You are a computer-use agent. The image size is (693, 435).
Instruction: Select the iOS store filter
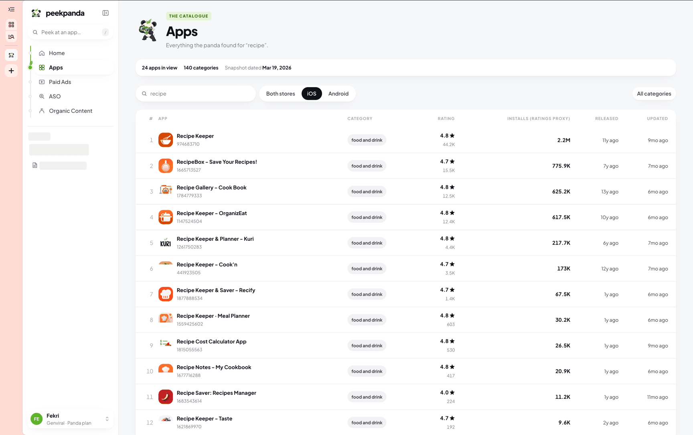click(312, 94)
